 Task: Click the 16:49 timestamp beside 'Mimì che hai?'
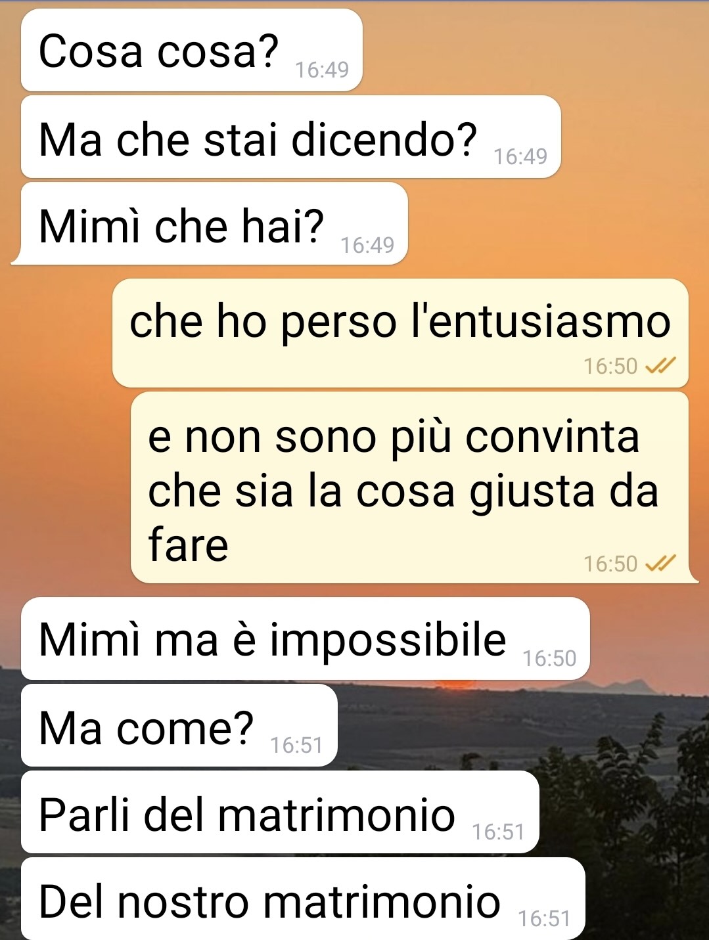(367, 245)
